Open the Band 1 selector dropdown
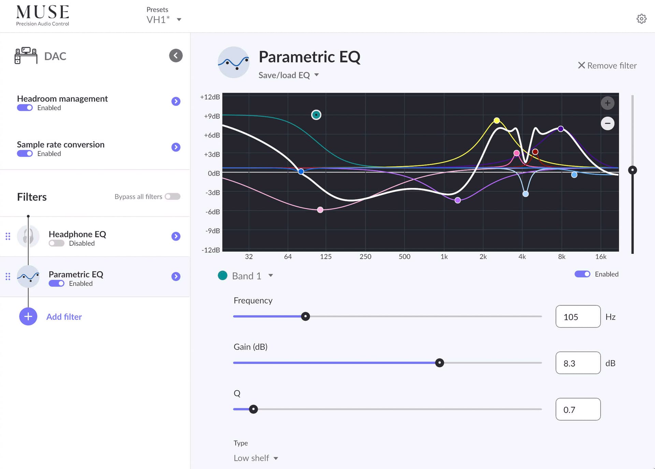This screenshot has width=655, height=469. pyautogui.click(x=252, y=276)
